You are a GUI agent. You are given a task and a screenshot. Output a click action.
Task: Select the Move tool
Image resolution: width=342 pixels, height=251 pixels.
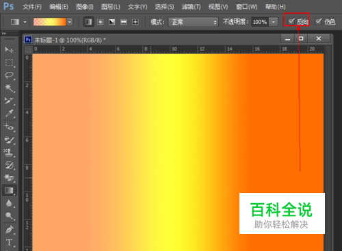(x=9, y=49)
